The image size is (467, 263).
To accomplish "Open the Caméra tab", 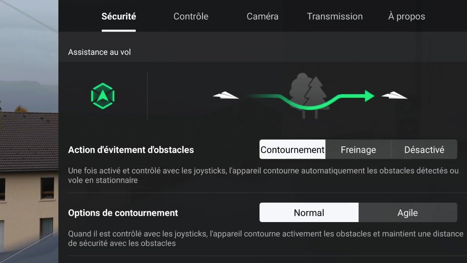I will click(262, 16).
